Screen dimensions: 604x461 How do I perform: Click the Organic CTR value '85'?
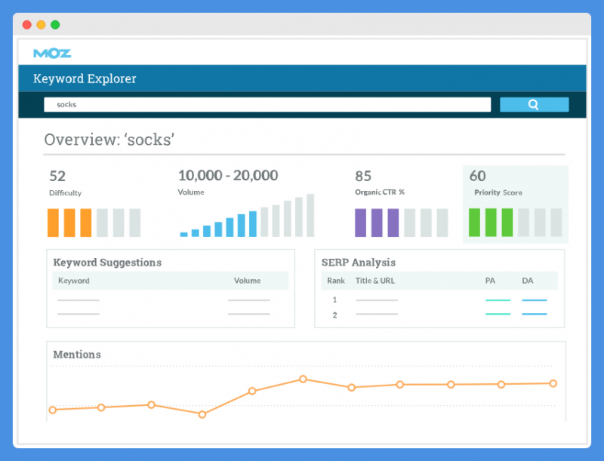[363, 176]
